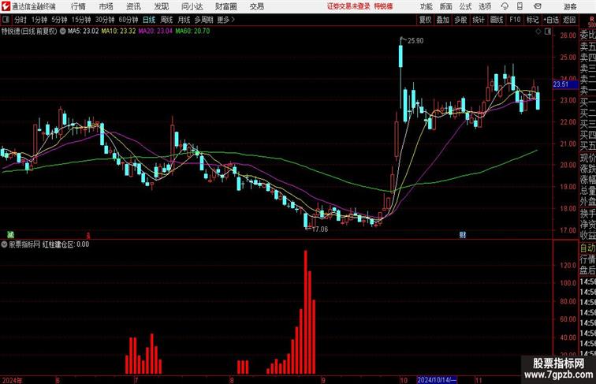The width and height of the screenshot is (596, 384).
Task: Switch to 5分钟 chart period
Action: click(x=59, y=20)
